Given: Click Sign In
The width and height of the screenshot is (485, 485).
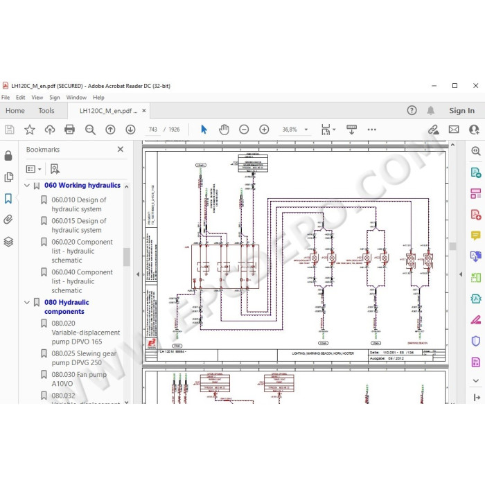Looking at the screenshot, I should (x=461, y=110).
